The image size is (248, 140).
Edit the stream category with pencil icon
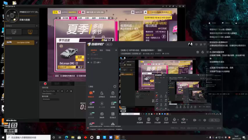140,54
